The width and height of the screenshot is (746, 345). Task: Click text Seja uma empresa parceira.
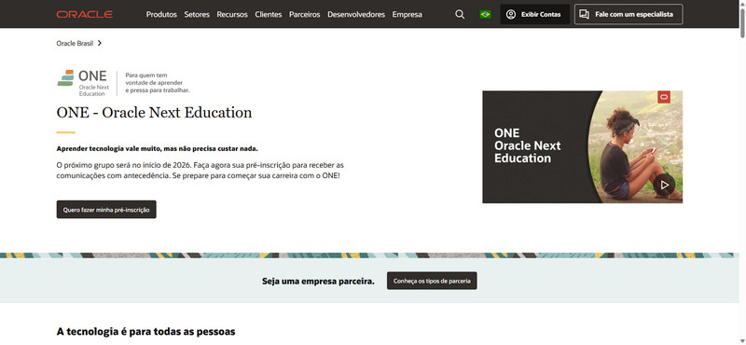318,282
